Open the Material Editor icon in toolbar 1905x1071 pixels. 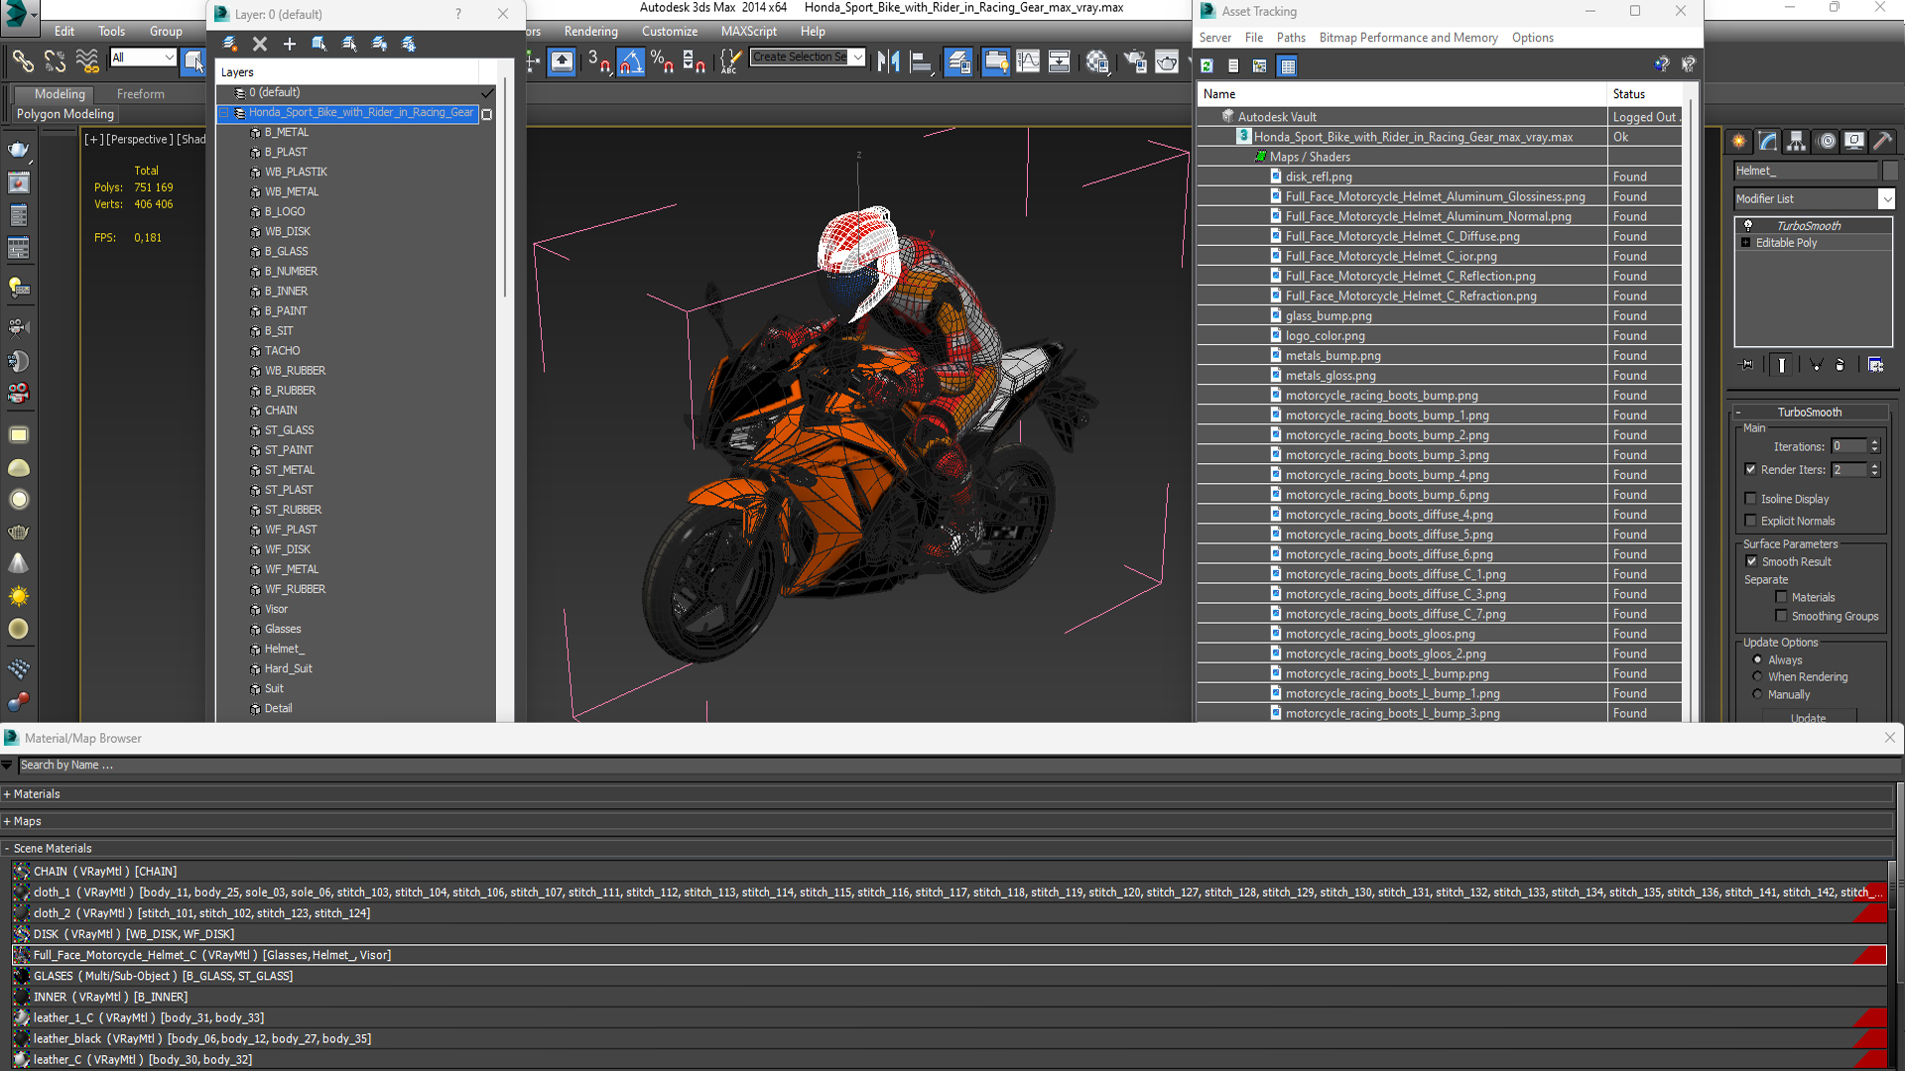(1097, 62)
